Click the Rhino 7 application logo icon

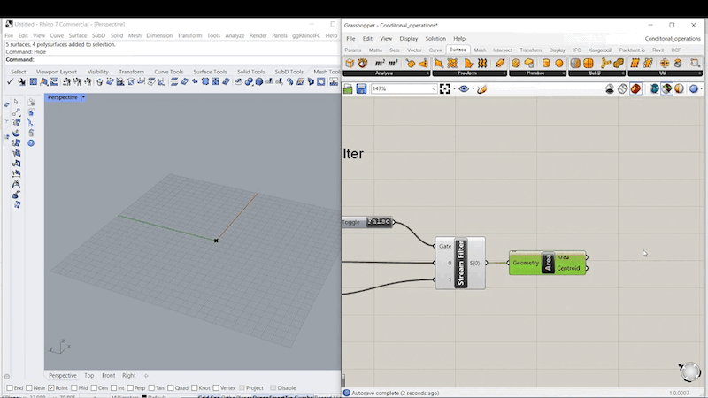tap(9, 25)
